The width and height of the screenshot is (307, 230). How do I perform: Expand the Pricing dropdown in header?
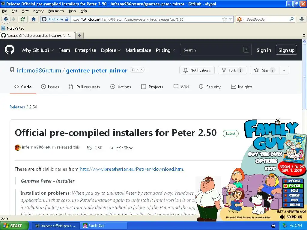coord(165,50)
